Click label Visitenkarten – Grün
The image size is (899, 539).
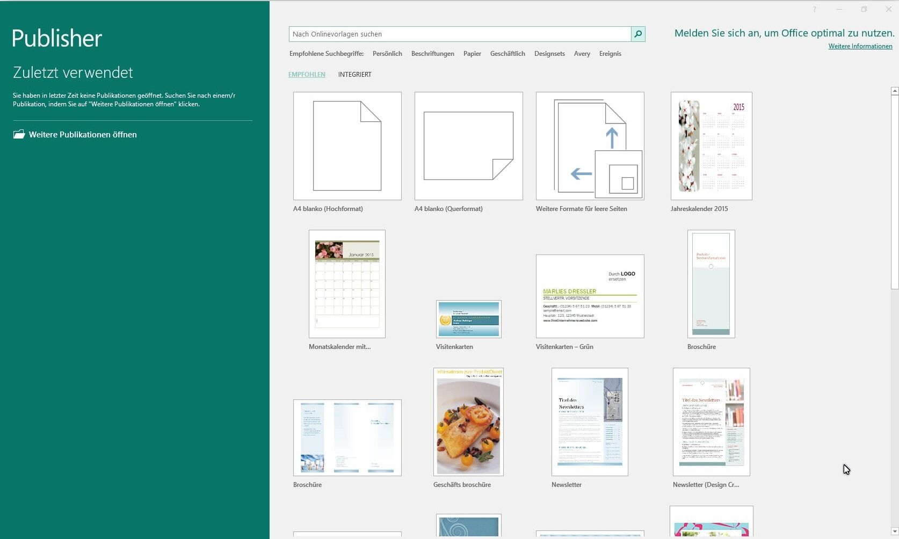(x=564, y=347)
